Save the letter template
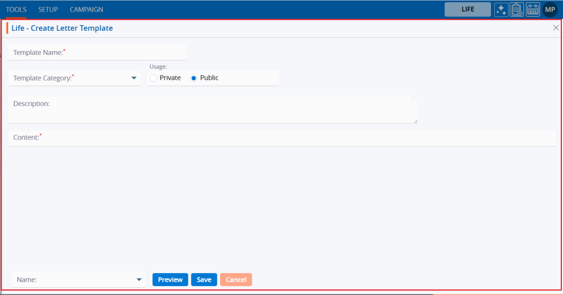Viewport: 563px width, 295px height. click(x=204, y=280)
